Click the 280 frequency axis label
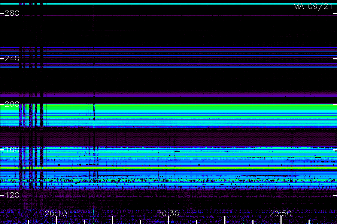Image resolution: width=337 pixels, height=224 pixels. [x=12, y=13]
